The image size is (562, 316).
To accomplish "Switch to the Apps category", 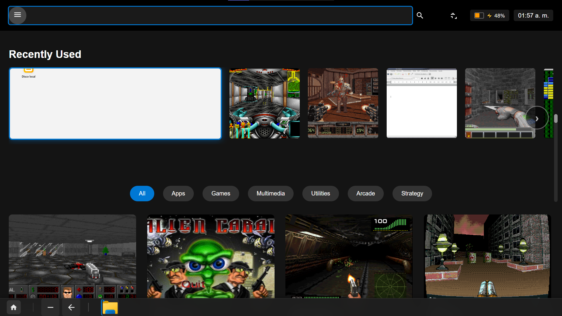I will (x=178, y=193).
